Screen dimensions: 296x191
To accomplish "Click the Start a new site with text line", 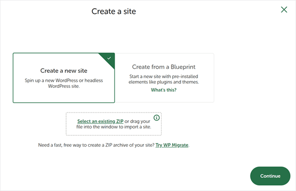I will (x=164, y=76).
